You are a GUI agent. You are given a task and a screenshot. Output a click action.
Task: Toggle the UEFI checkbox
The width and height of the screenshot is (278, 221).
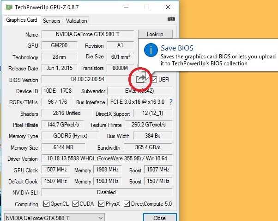[x=154, y=79]
